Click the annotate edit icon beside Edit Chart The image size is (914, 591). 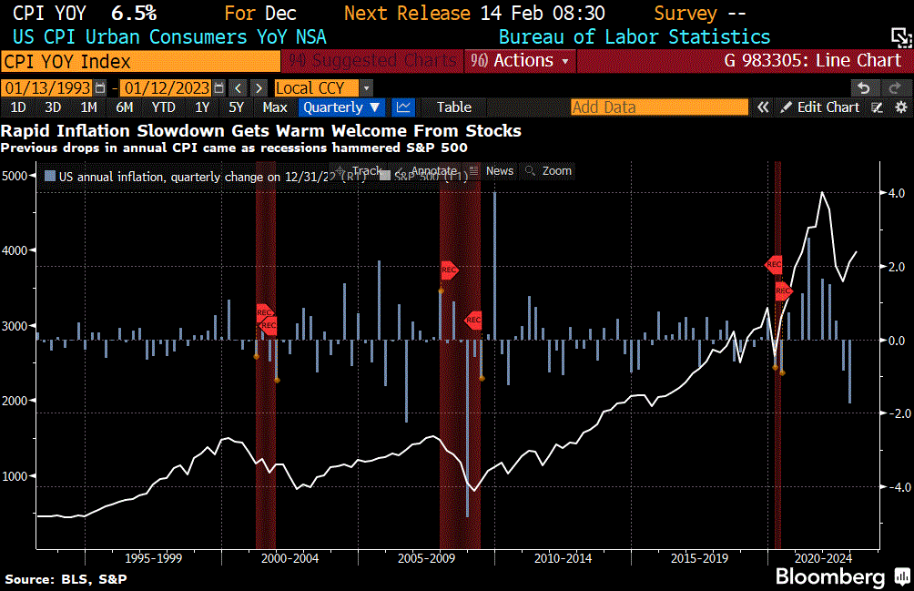pos(877,107)
